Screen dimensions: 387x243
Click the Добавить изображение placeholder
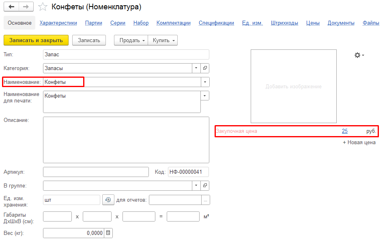294,86
